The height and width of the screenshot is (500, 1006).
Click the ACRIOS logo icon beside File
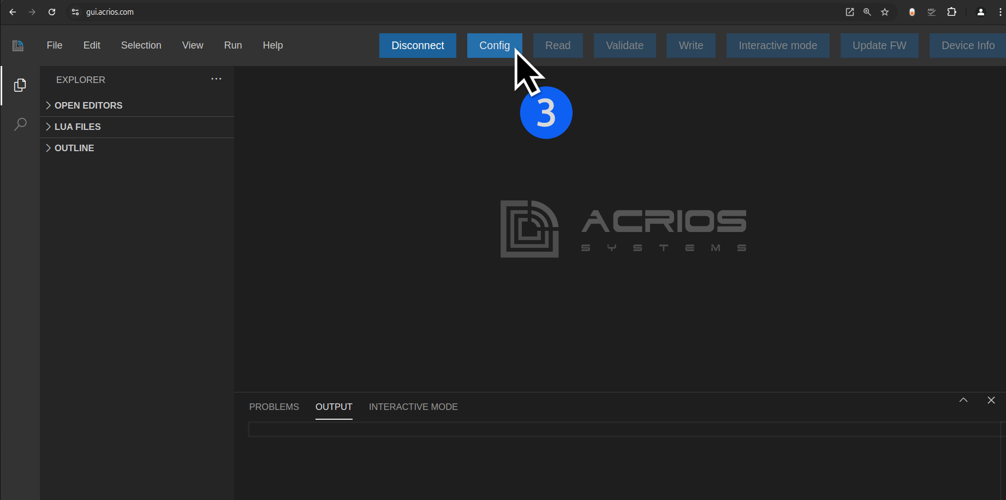click(18, 46)
